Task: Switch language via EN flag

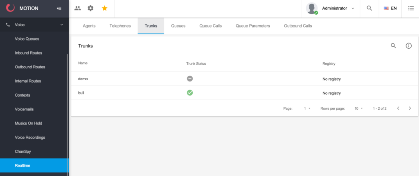Action: (x=390, y=8)
